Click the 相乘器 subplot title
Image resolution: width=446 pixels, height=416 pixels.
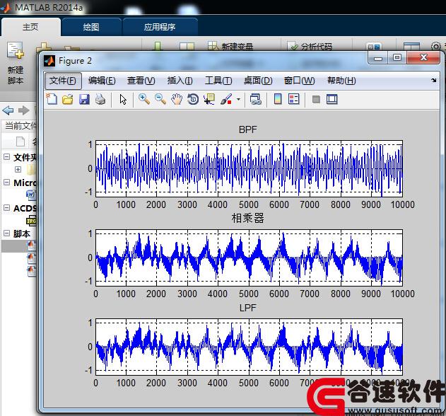(248, 219)
